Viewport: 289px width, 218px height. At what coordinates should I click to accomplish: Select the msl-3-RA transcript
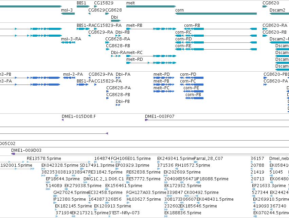click(x=68, y=42)
